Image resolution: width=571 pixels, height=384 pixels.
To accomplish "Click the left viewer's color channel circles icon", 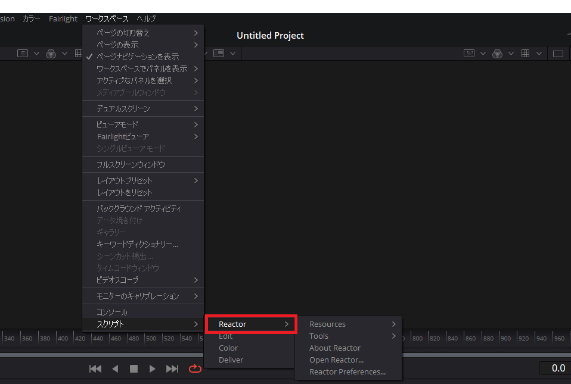I will click(51, 54).
